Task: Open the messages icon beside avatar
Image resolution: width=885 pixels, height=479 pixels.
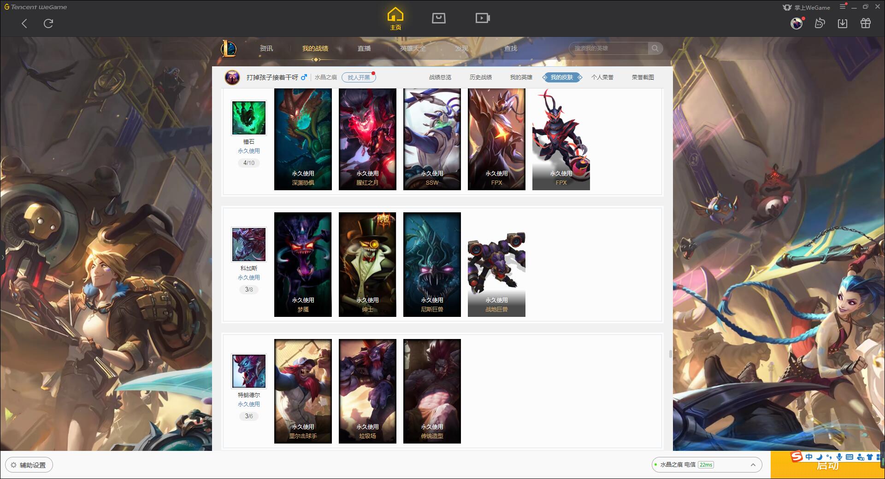Action: click(820, 23)
